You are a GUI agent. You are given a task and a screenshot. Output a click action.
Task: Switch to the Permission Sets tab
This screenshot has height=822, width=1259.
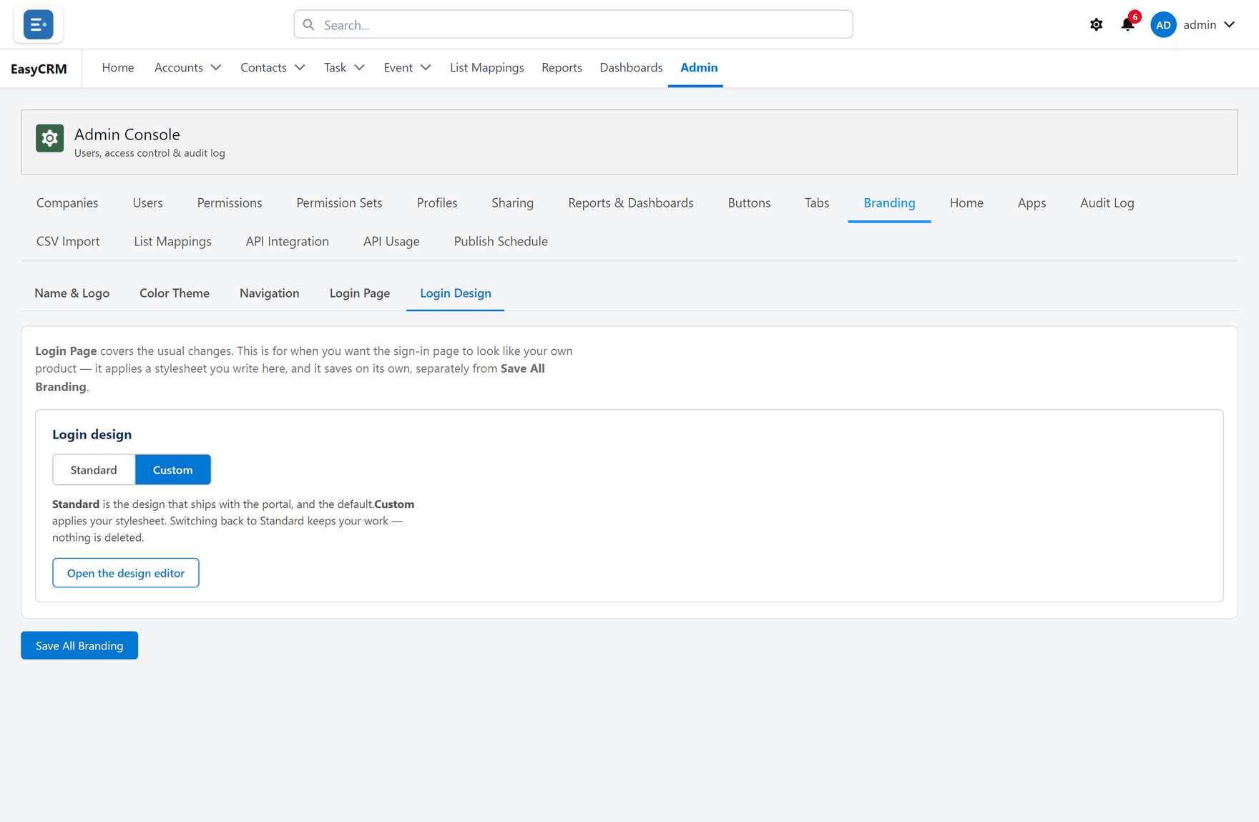(x=339, y=203)
